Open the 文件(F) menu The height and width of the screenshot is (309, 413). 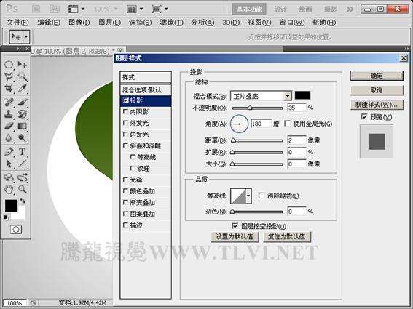(x=17, y=23)
